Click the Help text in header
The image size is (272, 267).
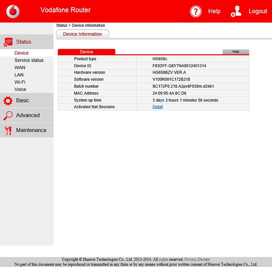click(x=214, y=11)
